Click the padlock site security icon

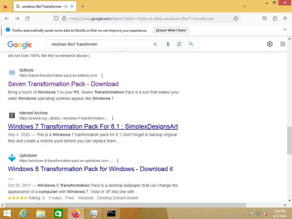tap(64, 19)
